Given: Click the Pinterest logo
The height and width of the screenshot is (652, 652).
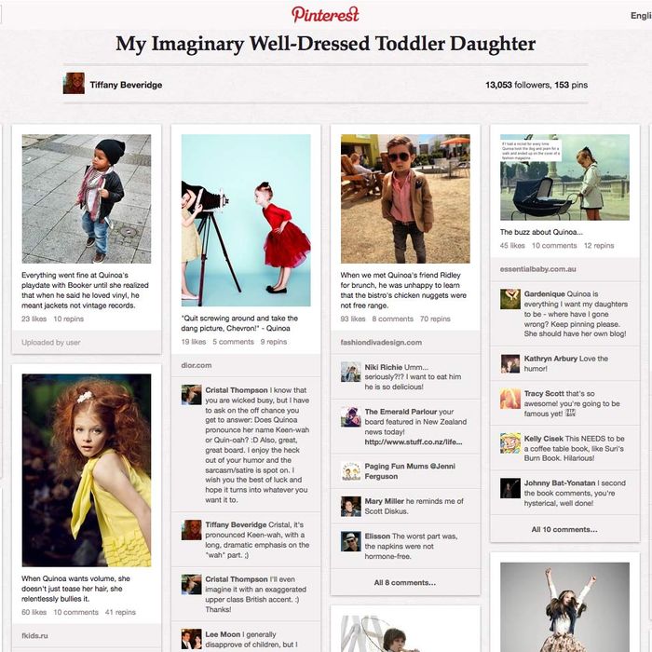Looking at the screenshot, I should point(325,15).
